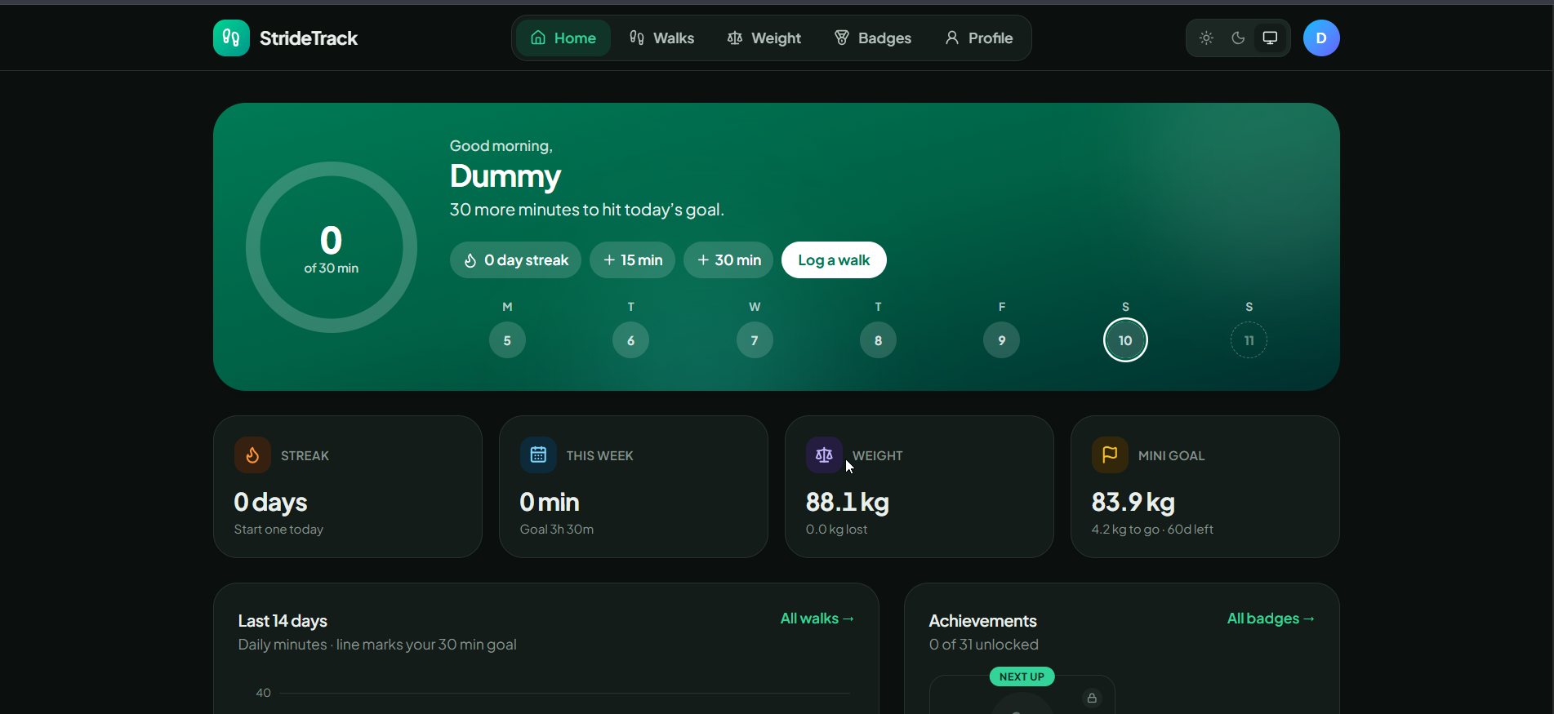Screen dimensions: 1554x714
Task: Click the 83.9 kg mini goal value
Action: pyautogui.click(x=1133, y=502)
